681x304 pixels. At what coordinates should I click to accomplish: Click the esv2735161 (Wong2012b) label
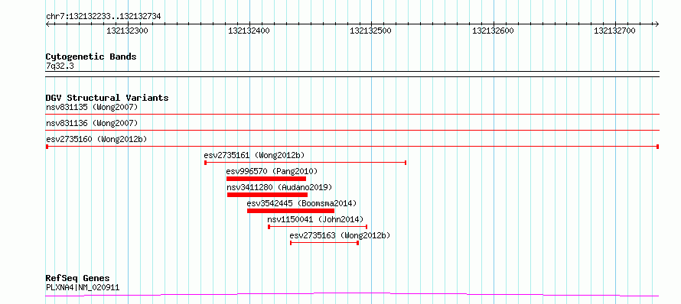pyautogui.click(x=255, y=155)
